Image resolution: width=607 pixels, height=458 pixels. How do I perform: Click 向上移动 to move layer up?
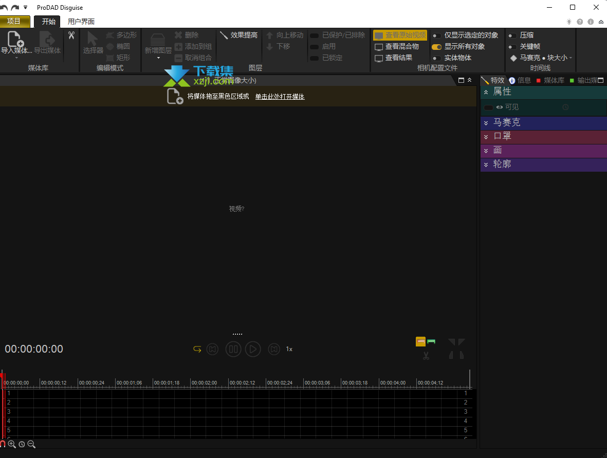click(285, 35)
